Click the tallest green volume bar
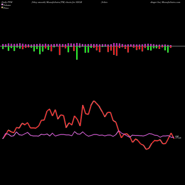Screen dimensions: 185x185 (x=77, y=53)
